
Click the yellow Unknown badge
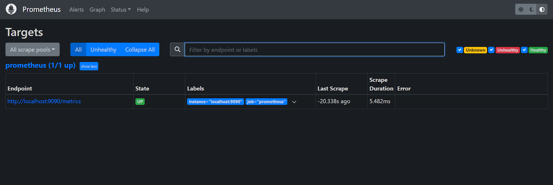[475, 50]
